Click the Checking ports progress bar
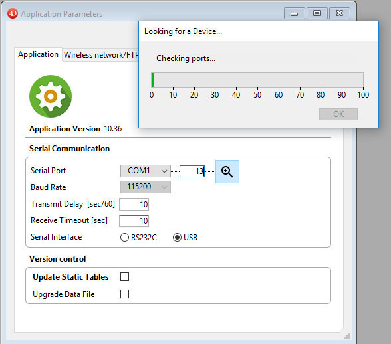Image resolution: width=391 pixels, height=344 pixels. point(257,80)
